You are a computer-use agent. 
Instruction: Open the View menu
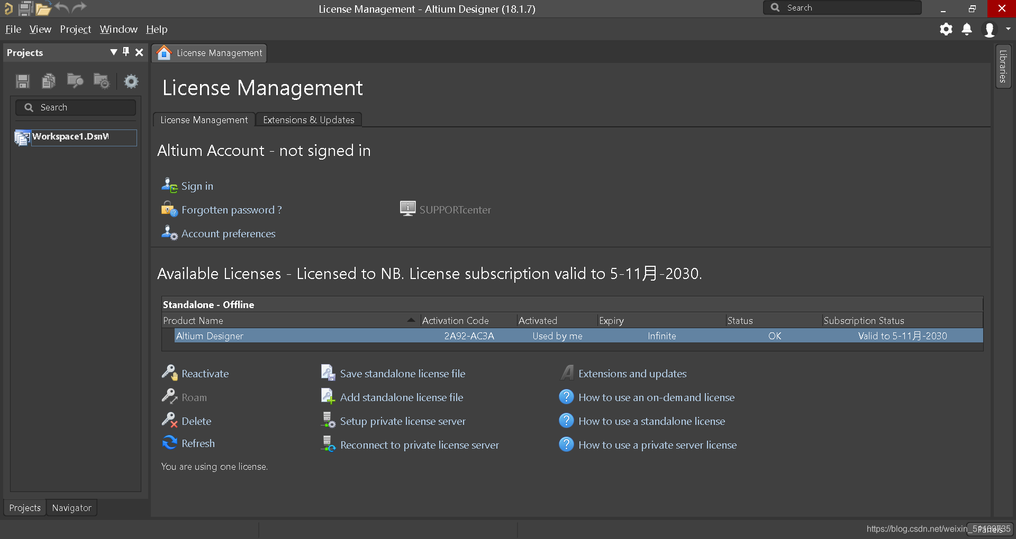coord(40,29)
